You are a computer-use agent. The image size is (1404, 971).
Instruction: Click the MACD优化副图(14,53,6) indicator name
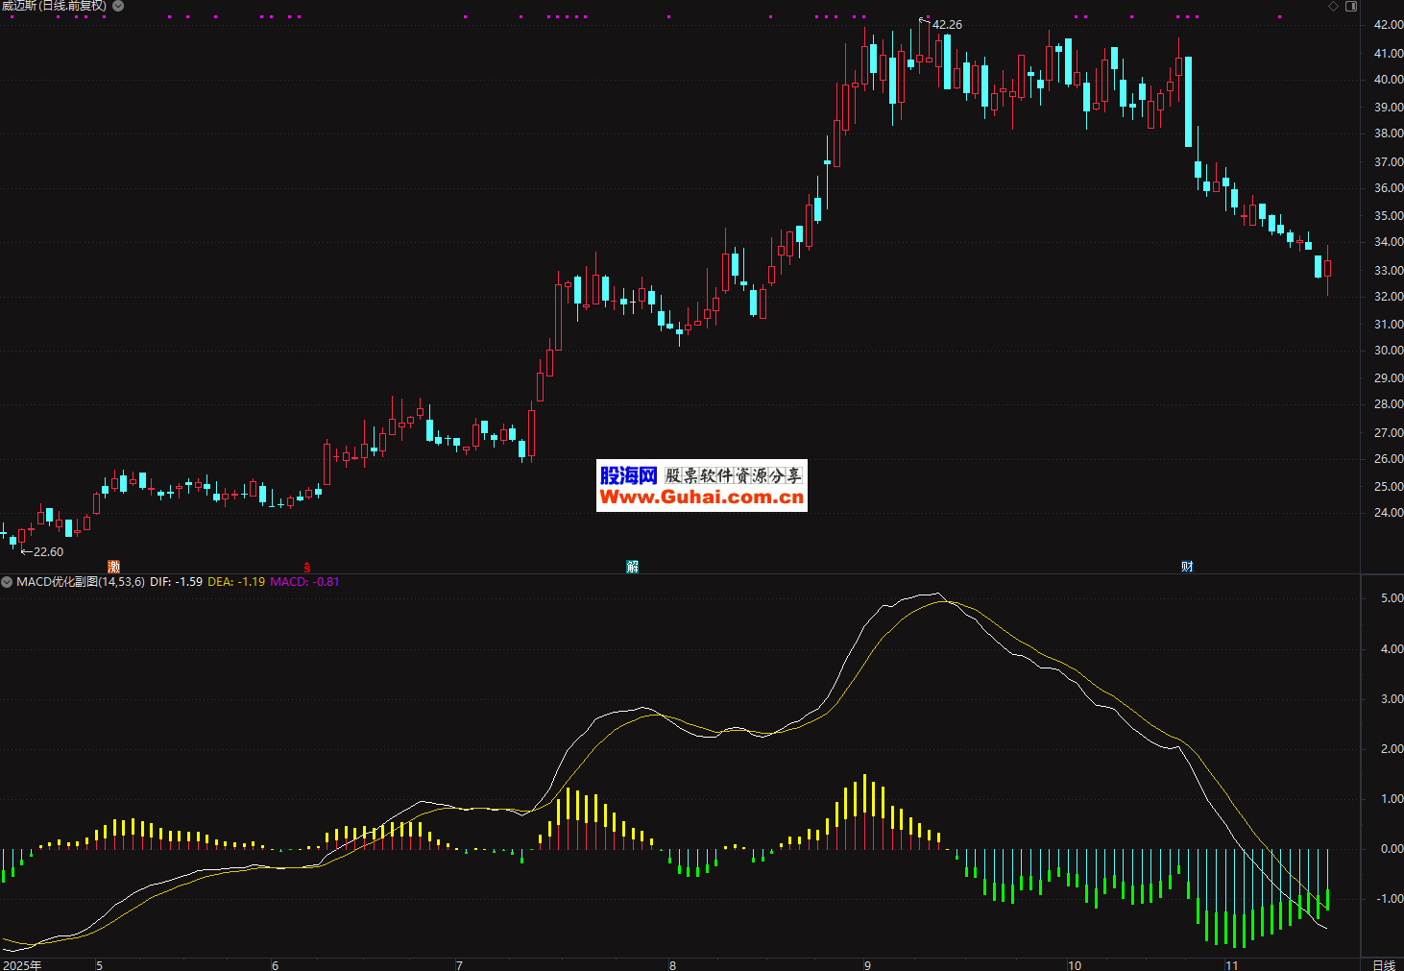(81, 582)
